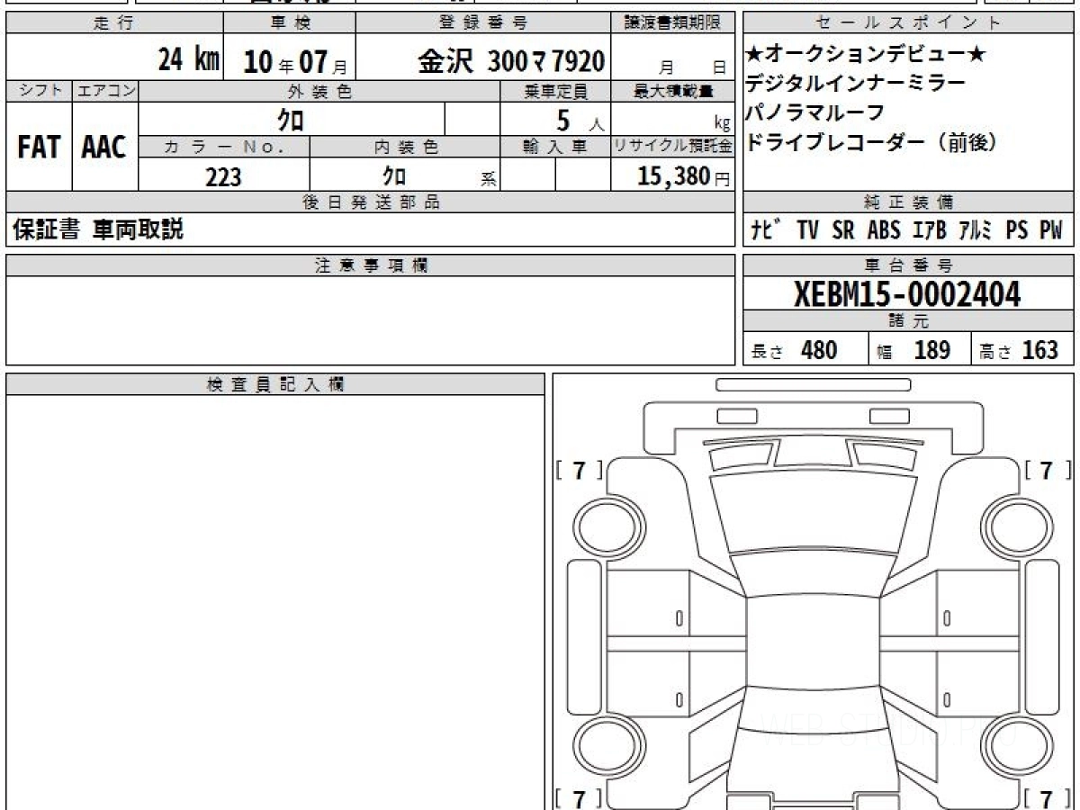Click the 輸入車 header
Screen dimensions: 1080x810
pos(555,147)
